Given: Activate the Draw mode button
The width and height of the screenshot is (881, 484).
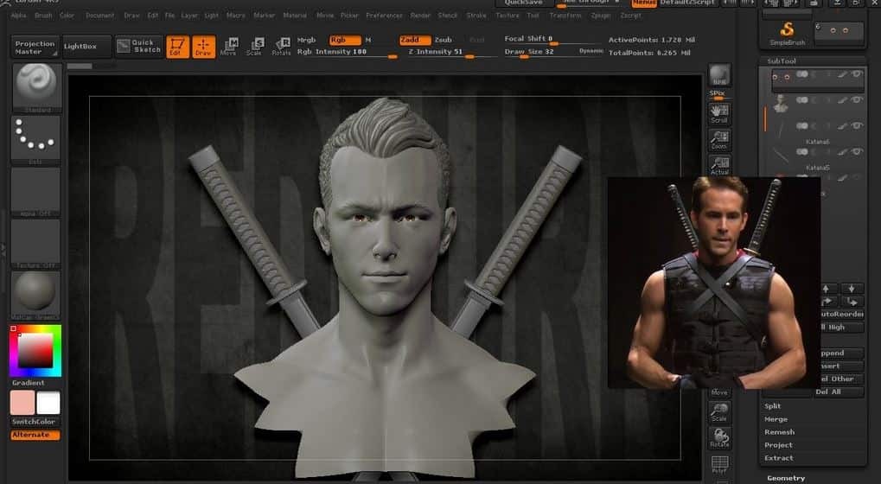Looking at the screenshot, I should pyautogui.click(x=203, y=47).
